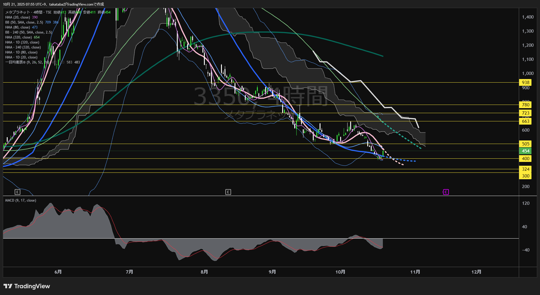540x295 pixels.
Task: Click the 一目均衡表 indicator legend
Action: coord(26,62)
